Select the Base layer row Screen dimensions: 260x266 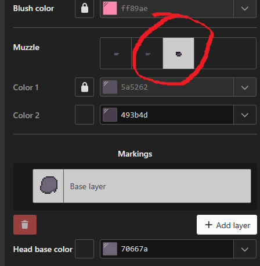pos(142,186)
